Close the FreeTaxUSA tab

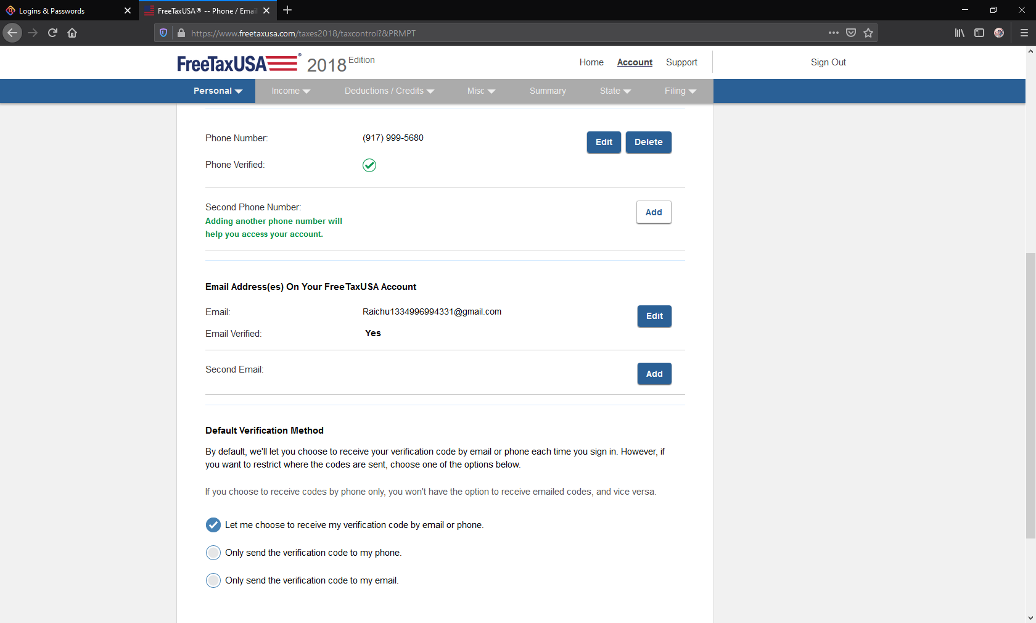(x=266, y=10)
